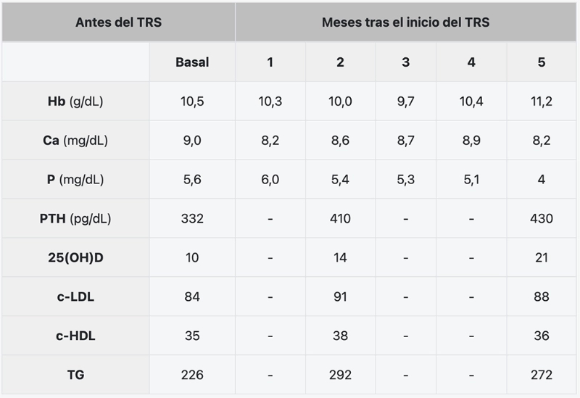Select the c-LDL row label
This screenshot has width=580, height=398.
pos(75,297)
